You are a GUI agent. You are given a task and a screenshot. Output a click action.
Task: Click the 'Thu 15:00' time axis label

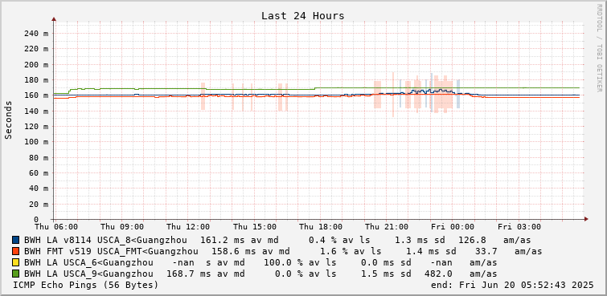[x=255, y=227]
